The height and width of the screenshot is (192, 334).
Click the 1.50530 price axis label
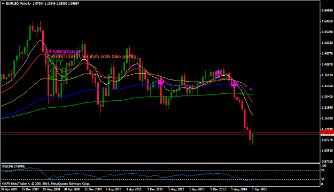(328, 43)
